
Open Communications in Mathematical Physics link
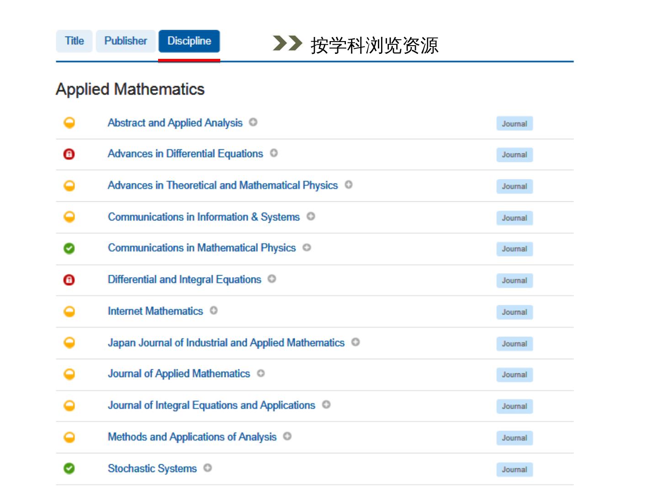(x=202, y=248)
